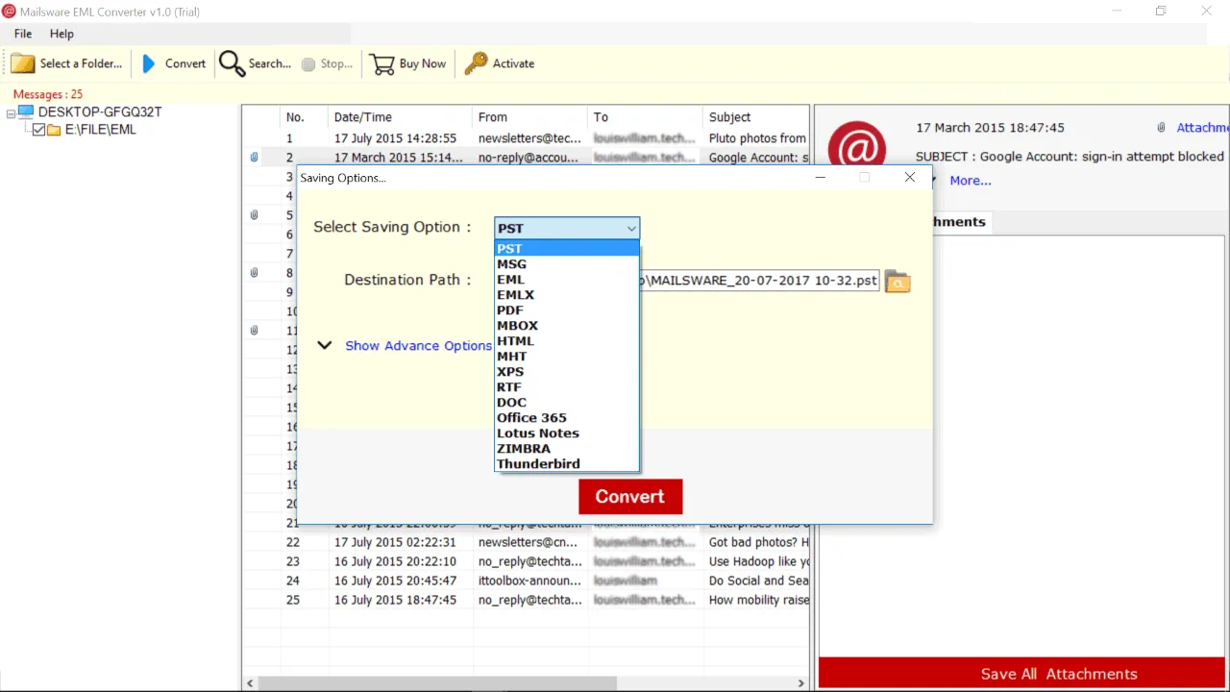Choose XPS from the saving list
Screen dimensions: 1230x692
coord(567,372)
